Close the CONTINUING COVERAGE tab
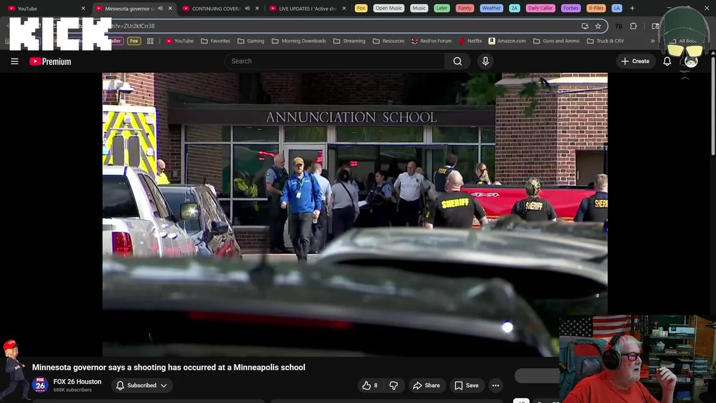Image resolution: width=716 pixels, height=403 pixels. 257,8
